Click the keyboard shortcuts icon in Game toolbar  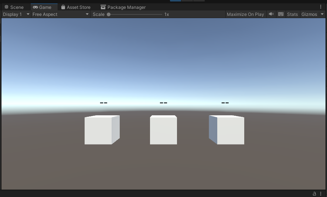281,14
